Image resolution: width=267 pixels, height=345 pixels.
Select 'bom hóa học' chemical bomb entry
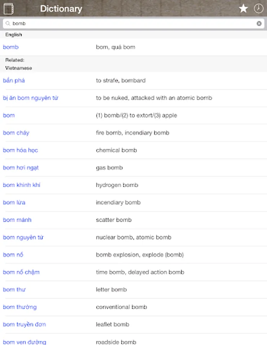20,150
